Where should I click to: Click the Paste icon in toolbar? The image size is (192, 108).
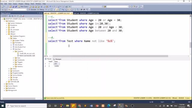(x=47, y=7)
